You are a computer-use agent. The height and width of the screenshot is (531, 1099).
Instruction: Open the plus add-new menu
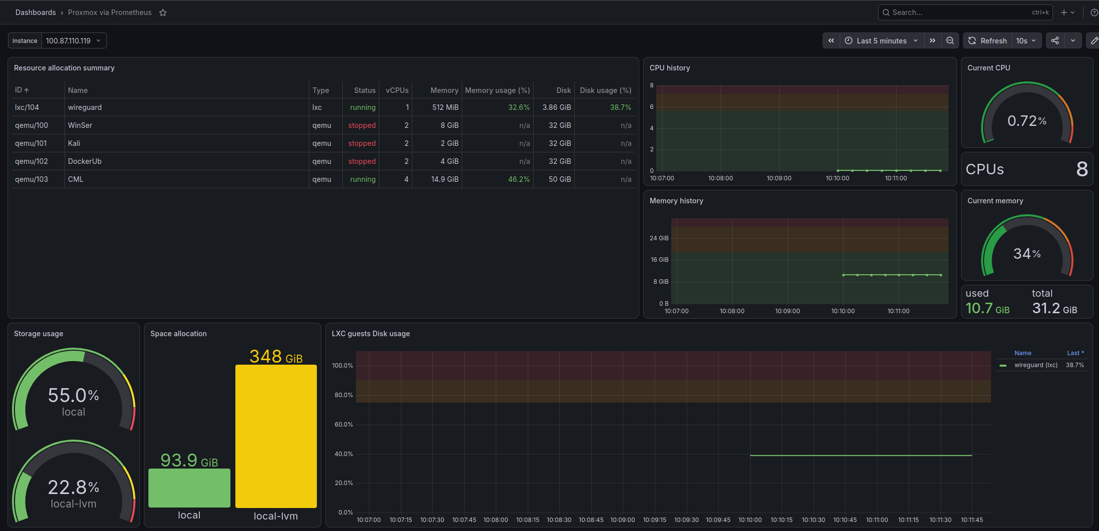click(1068, 12)
